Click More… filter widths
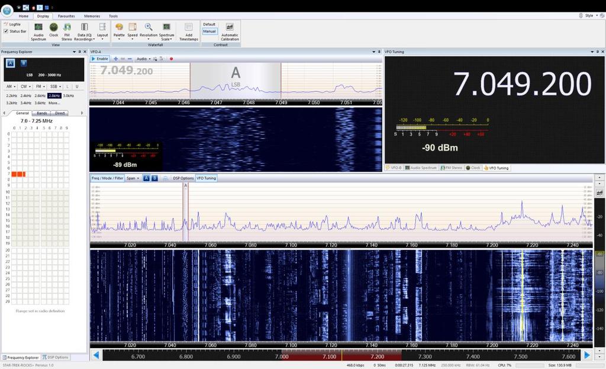The image size is (606, 369). coord(54,103)
